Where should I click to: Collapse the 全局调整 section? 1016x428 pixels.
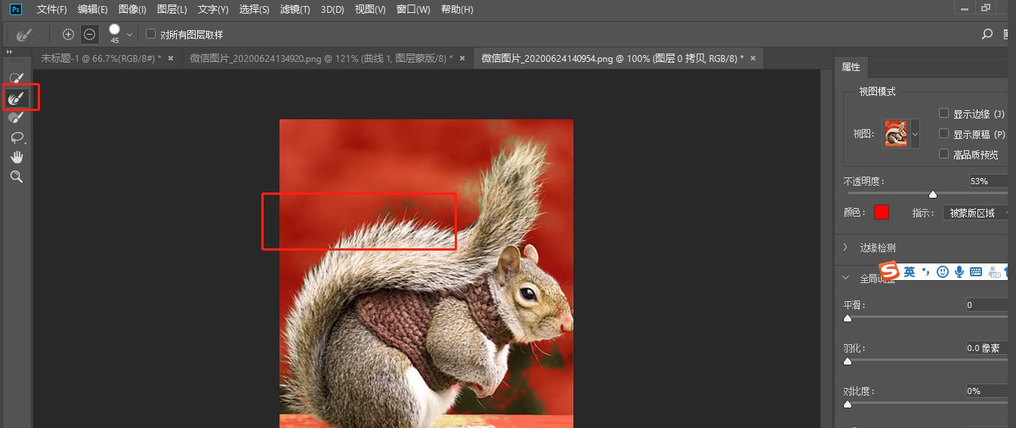847,278
